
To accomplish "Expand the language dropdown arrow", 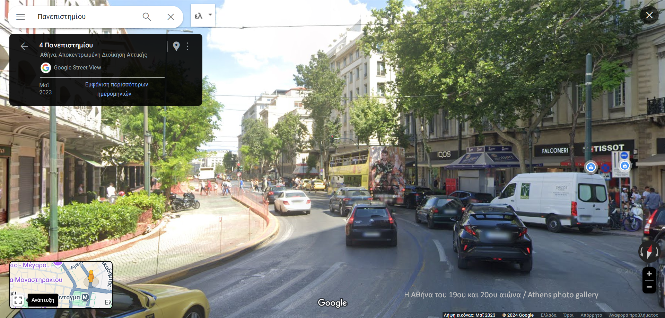I will (x=210, y=15).
